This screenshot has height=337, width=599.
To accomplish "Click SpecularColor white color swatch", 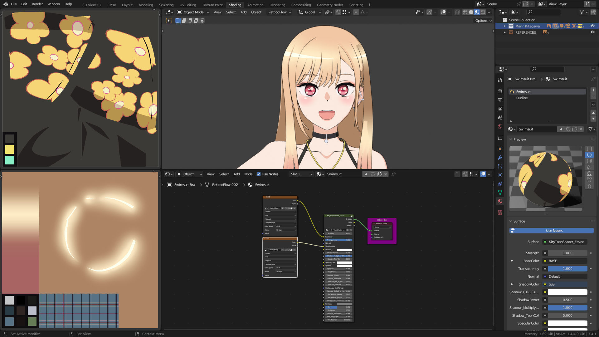I will pos(567,323).
